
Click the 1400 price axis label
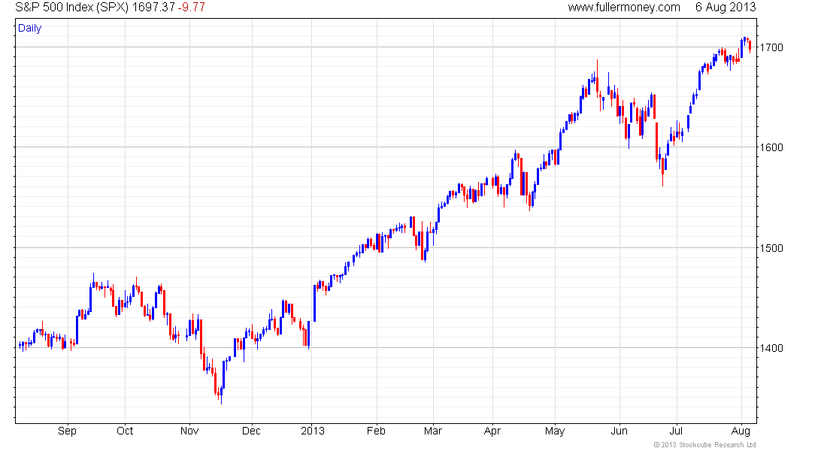pyautogui.click(x=771, y=348)
